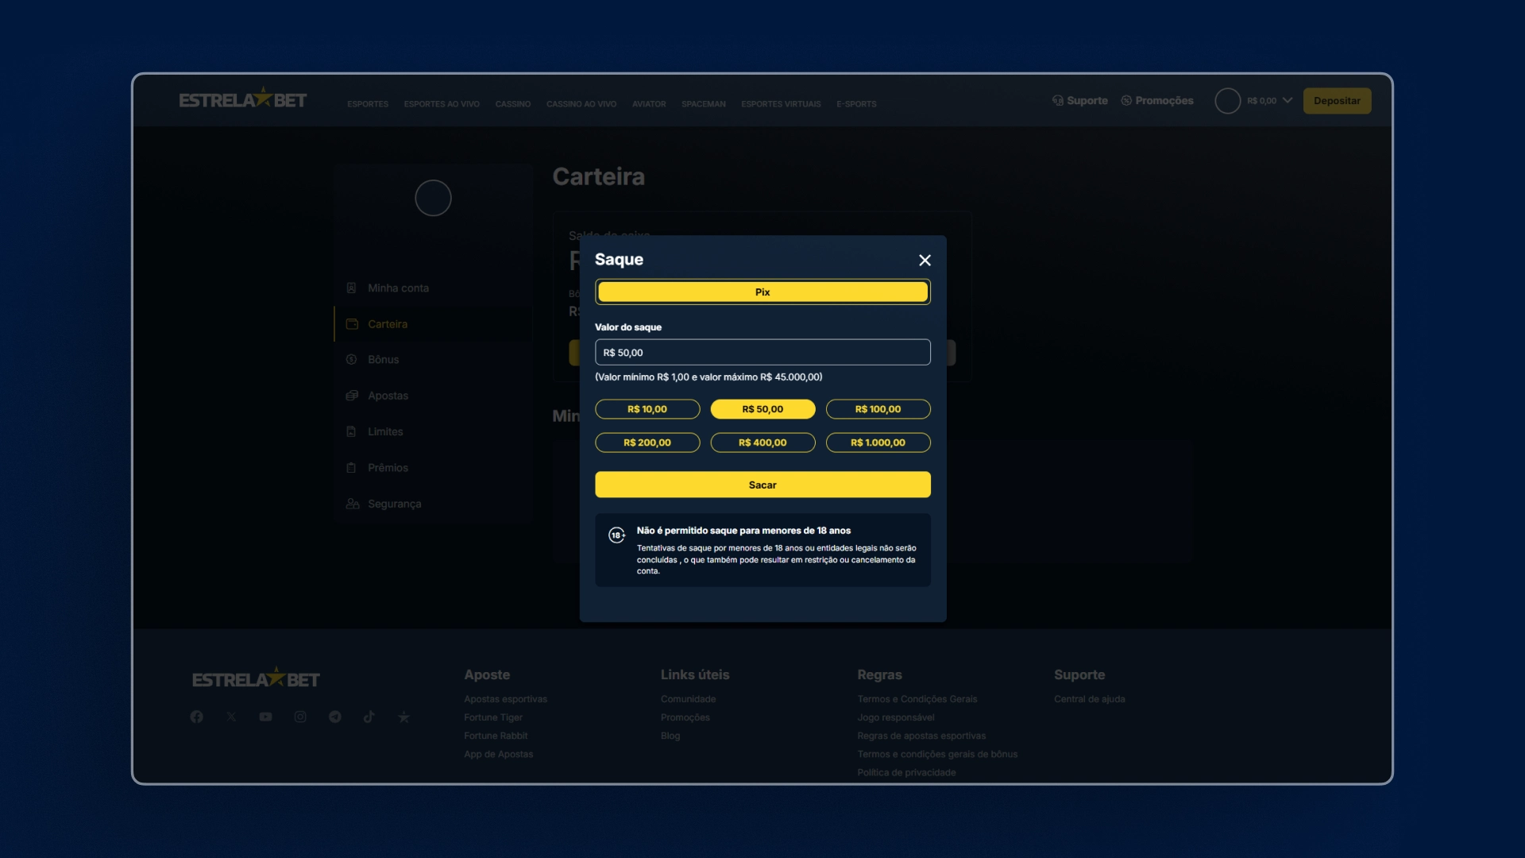1525x858 pixels.
Task: Click the user avatar circle in header
Action: click(1227, 101)
